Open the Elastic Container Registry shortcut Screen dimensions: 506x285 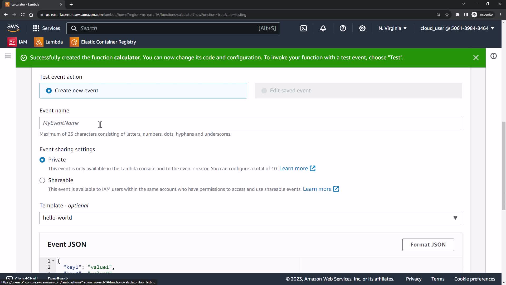pyautogui.click(x=103, y=42)
